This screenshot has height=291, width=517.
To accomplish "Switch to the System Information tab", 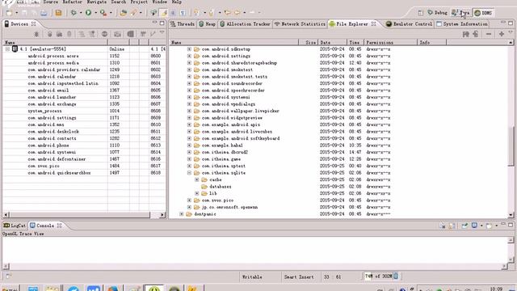I will [462, 24].
